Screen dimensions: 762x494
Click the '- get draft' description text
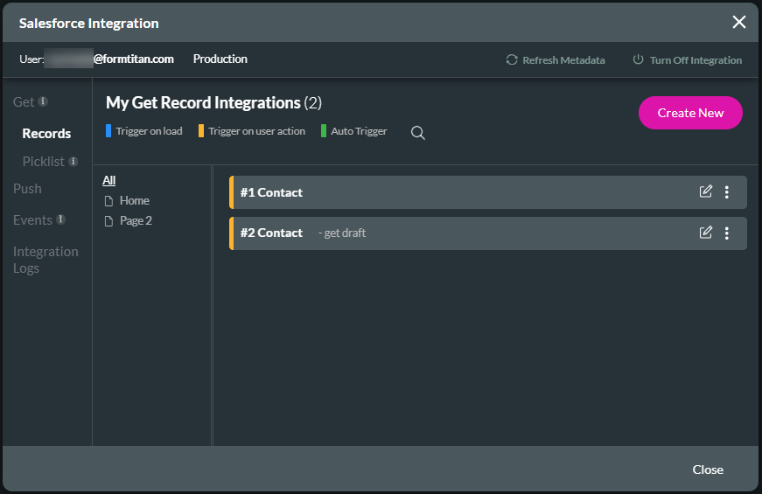tap(342, 233)
